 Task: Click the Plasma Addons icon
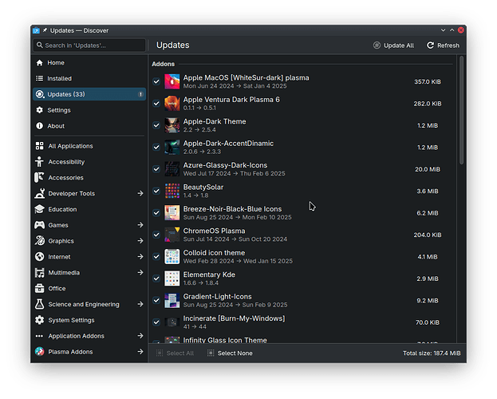pyautogui.click(x=40, y=351)
